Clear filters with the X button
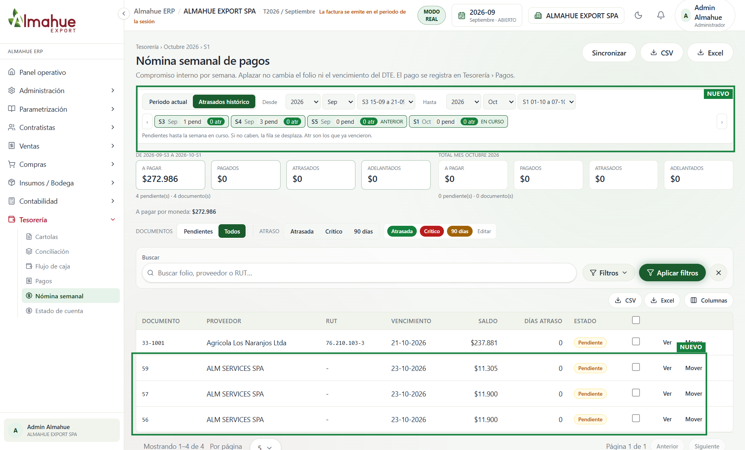 pos(719,273)
